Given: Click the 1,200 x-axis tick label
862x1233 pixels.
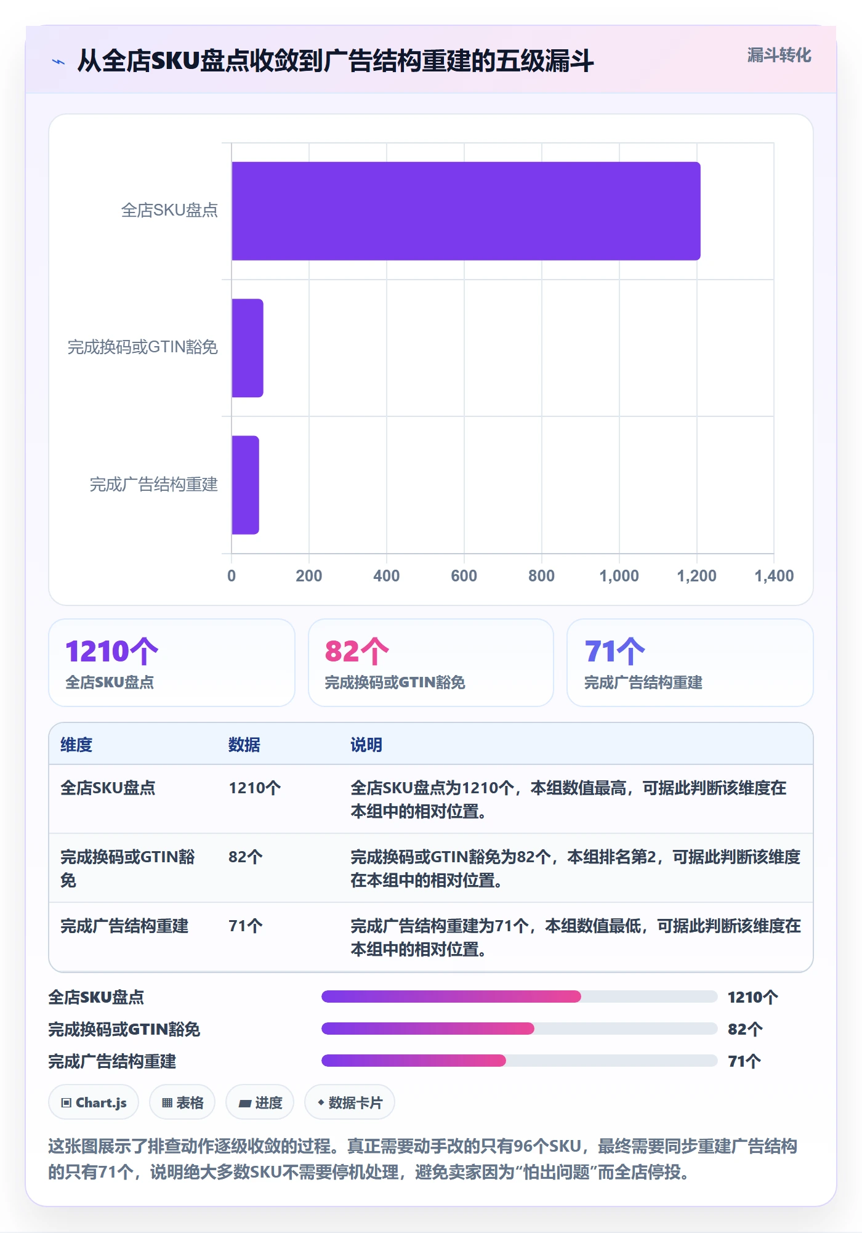Looking at the screenshot, I should (x=696, y=576).
